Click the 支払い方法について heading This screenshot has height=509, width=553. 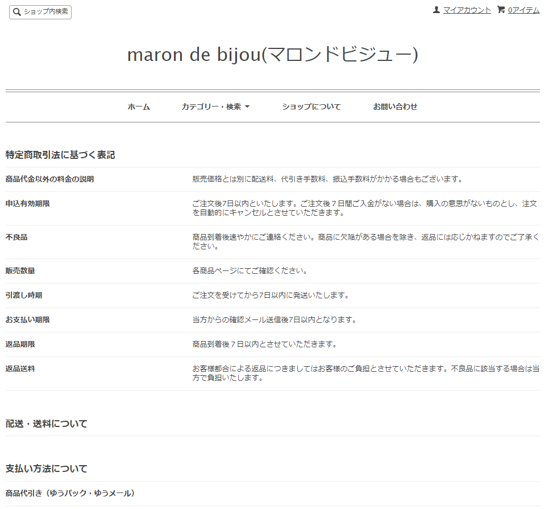coord(47,469)
